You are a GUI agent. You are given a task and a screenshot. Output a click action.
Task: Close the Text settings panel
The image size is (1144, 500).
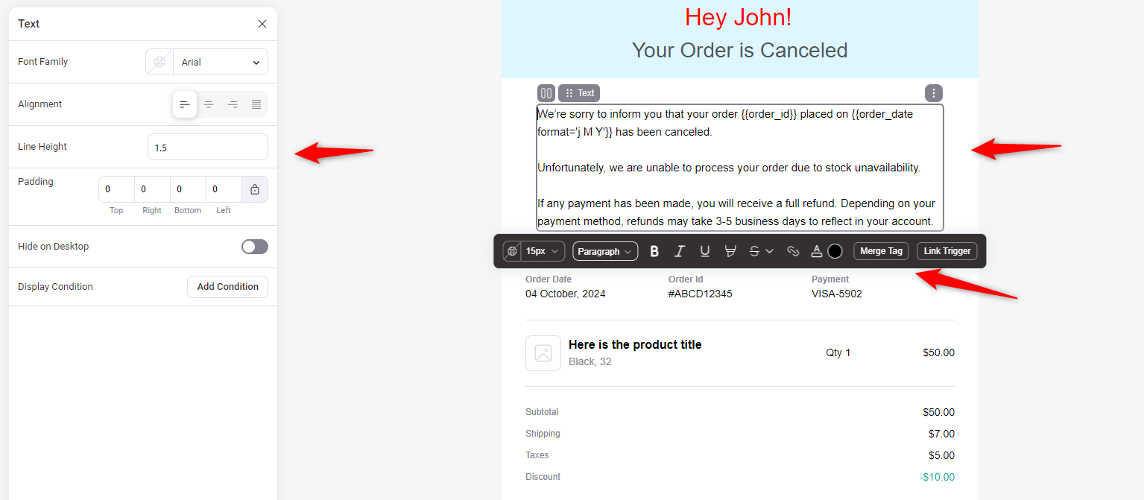(262, 24)
